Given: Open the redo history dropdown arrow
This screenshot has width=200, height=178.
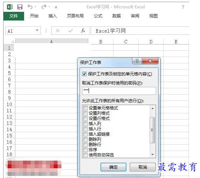Looking at the screenshot, I should [x=49, y=7].
